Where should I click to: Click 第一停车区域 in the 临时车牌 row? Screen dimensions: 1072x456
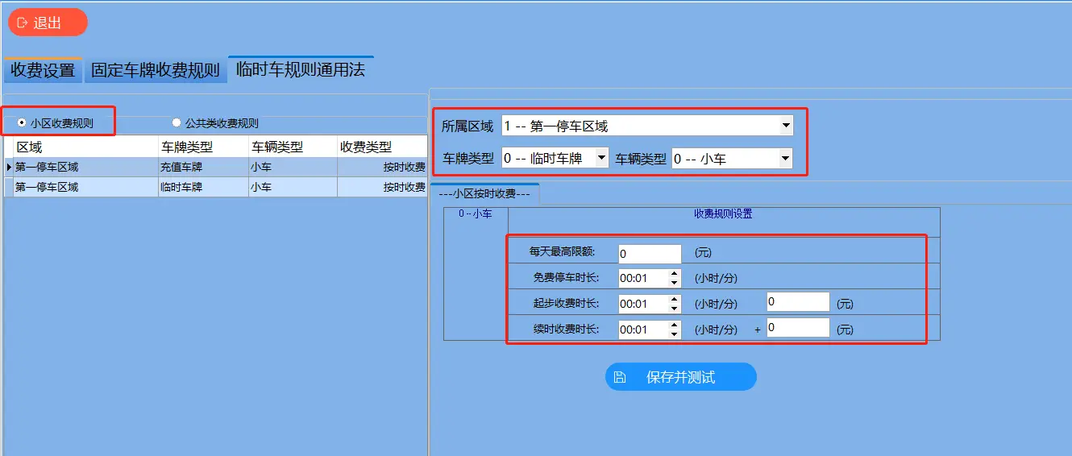tap(86, 187)
